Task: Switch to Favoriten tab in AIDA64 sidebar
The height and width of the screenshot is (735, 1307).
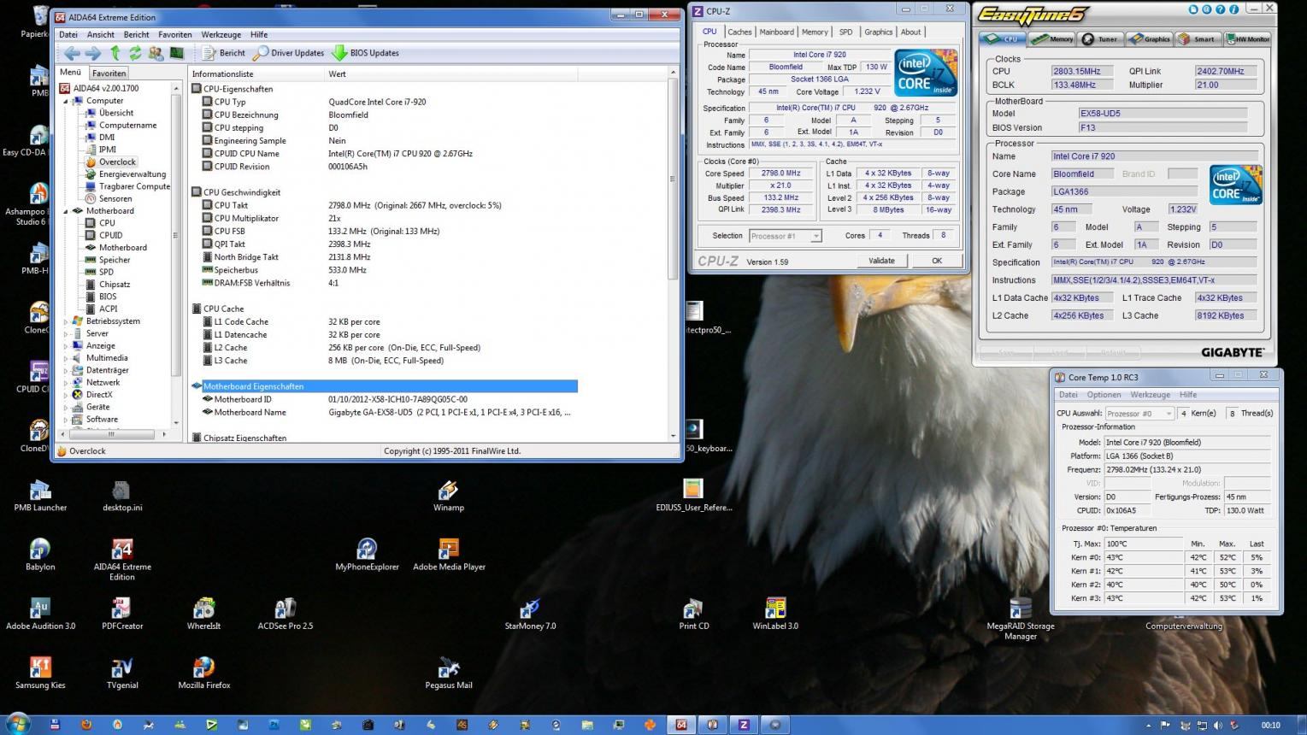Action: pyautogui.click(x=109, y=73)
